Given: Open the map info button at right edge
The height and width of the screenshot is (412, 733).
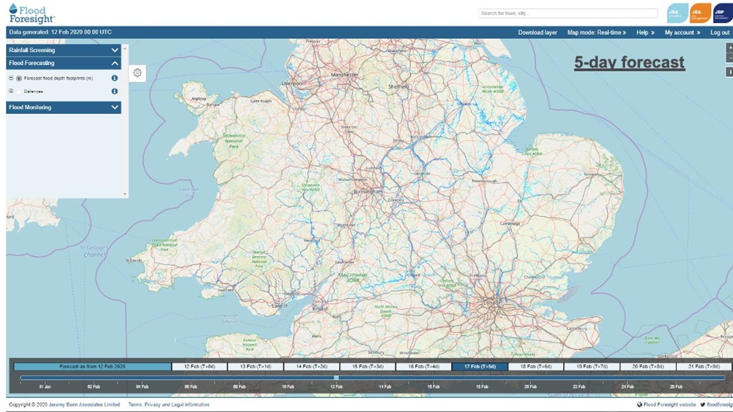Looking at the screenshot, I should point(730,72).
